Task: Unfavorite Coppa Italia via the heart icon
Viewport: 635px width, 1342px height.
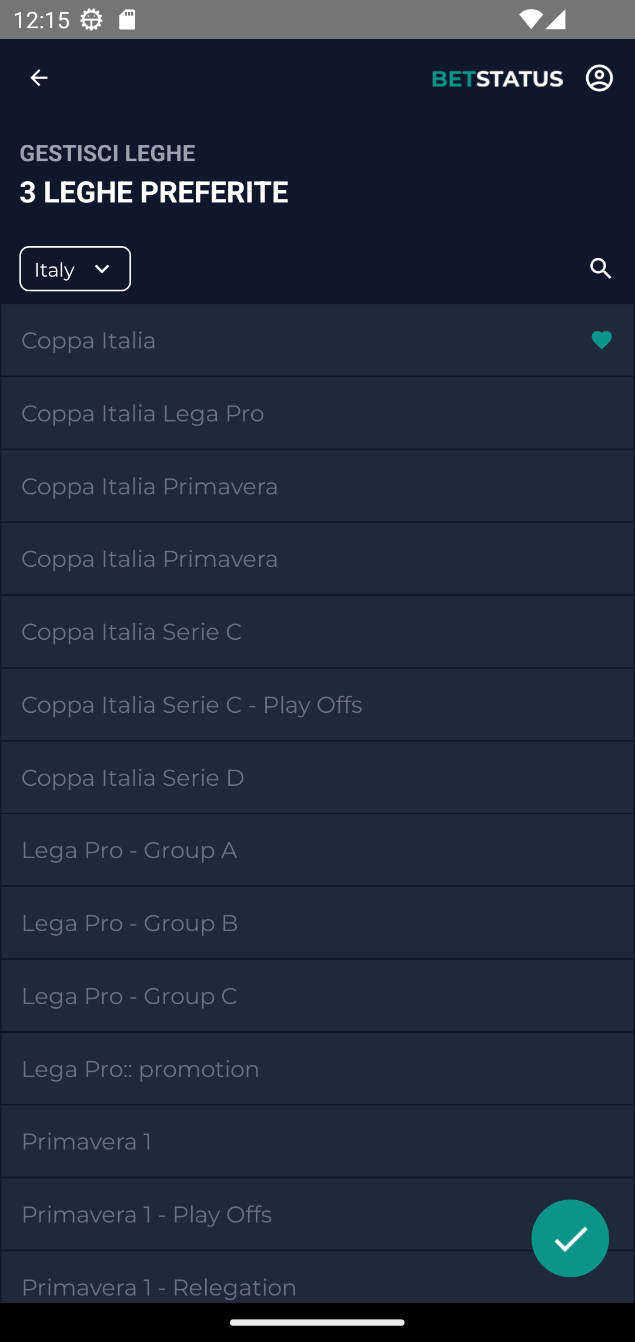Action: [x=601, y=340]
